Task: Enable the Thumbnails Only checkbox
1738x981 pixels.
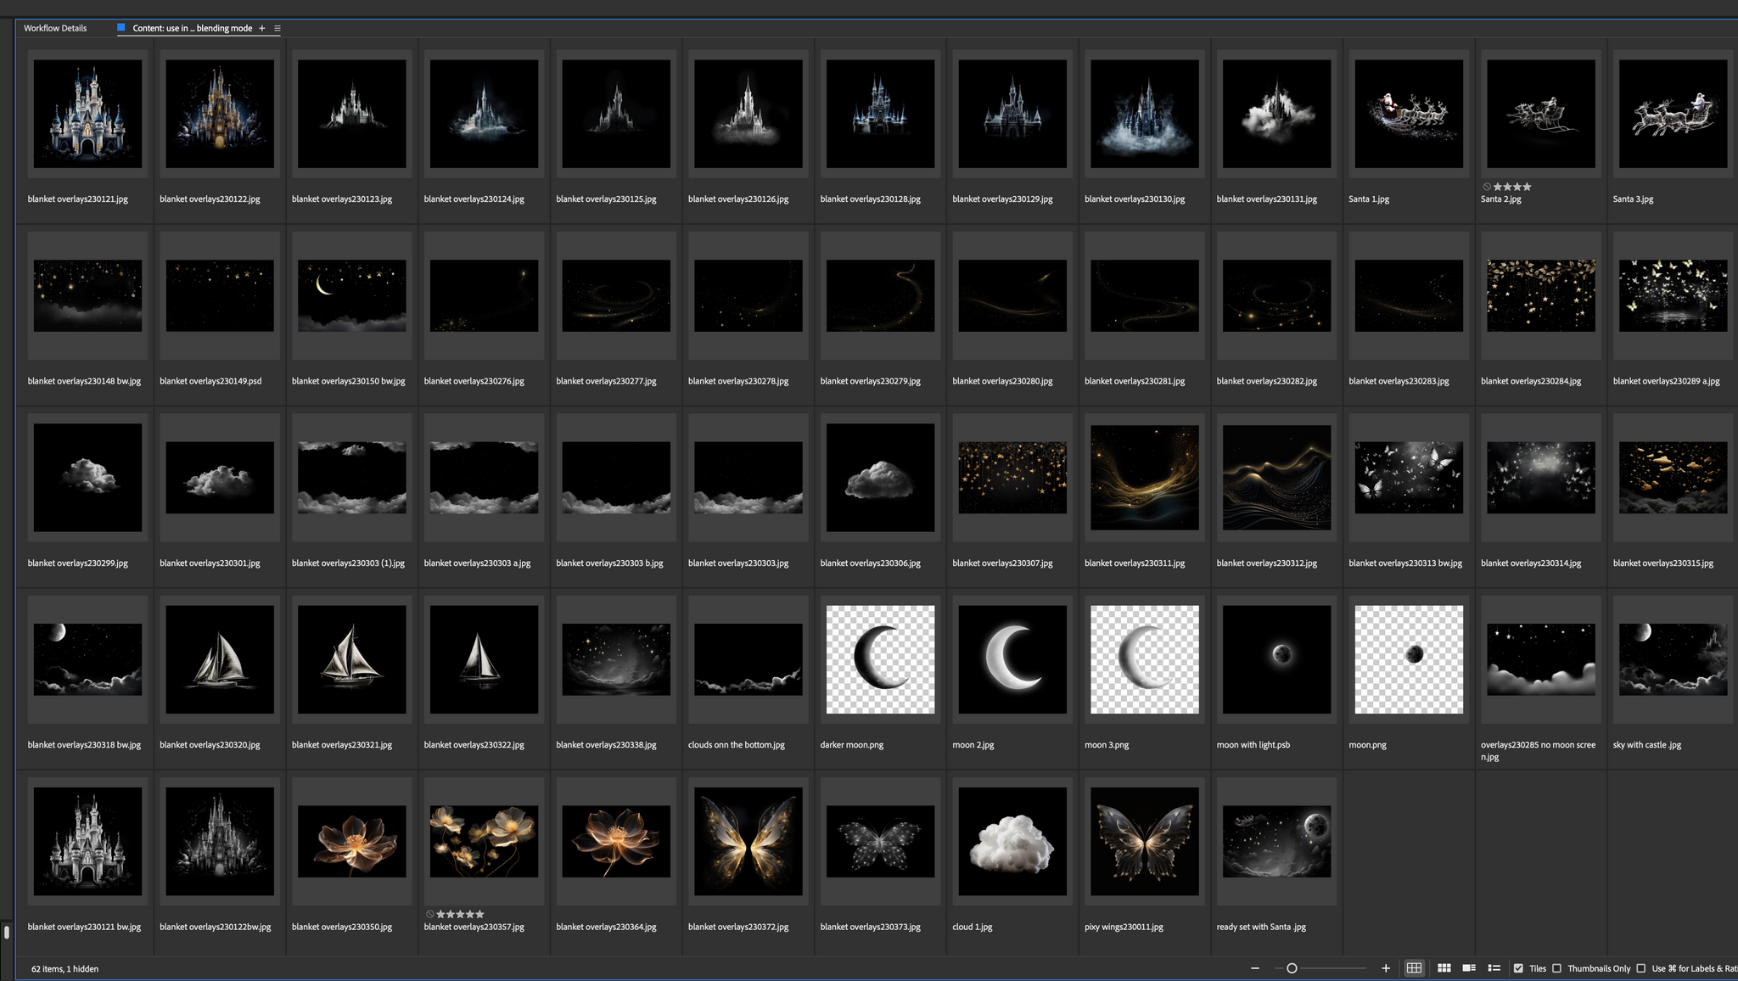Action: [1556, 968]
